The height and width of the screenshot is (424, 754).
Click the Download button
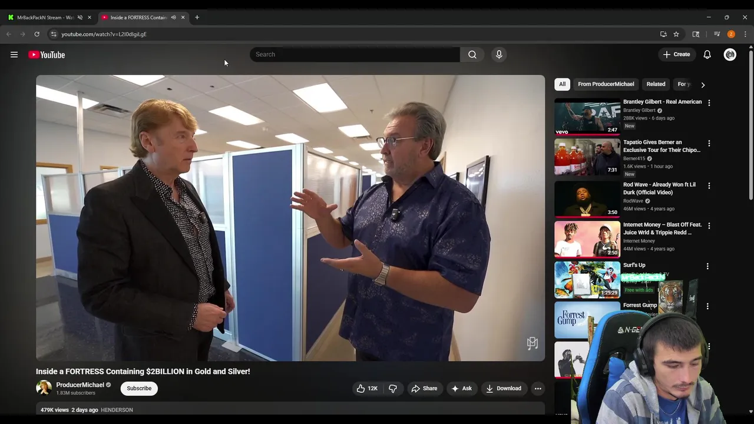(x=504, y=389)
